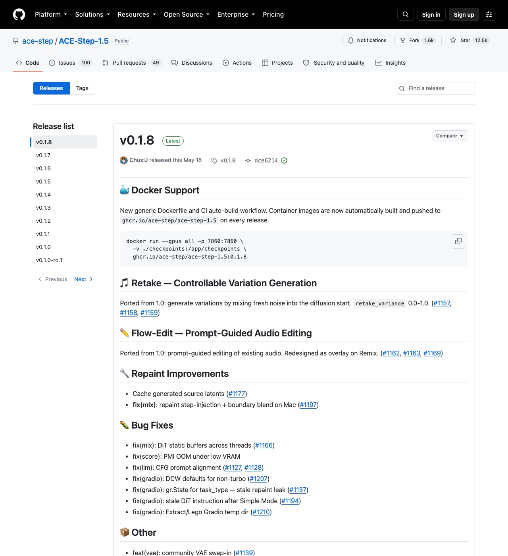
Task: Select v0.1.5 in the release list
Action: point(65,181)
